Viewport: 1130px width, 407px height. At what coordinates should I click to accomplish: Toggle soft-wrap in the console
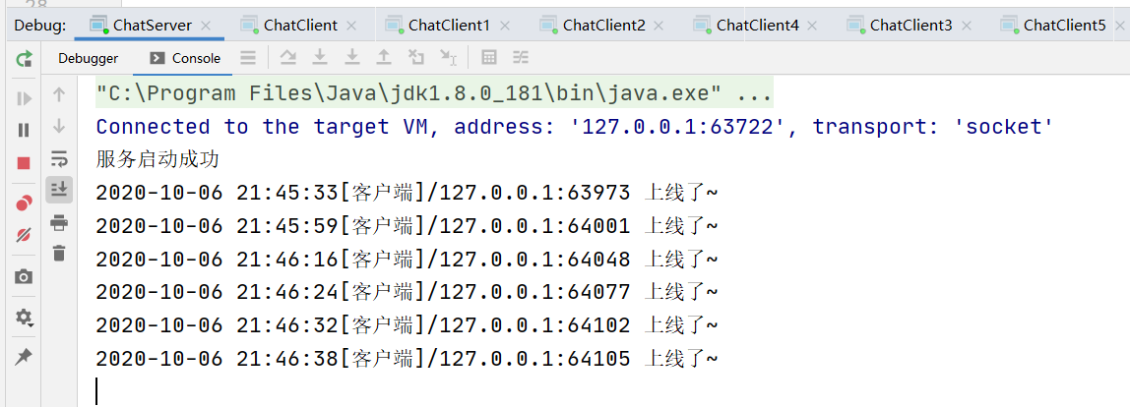point(59,157)
